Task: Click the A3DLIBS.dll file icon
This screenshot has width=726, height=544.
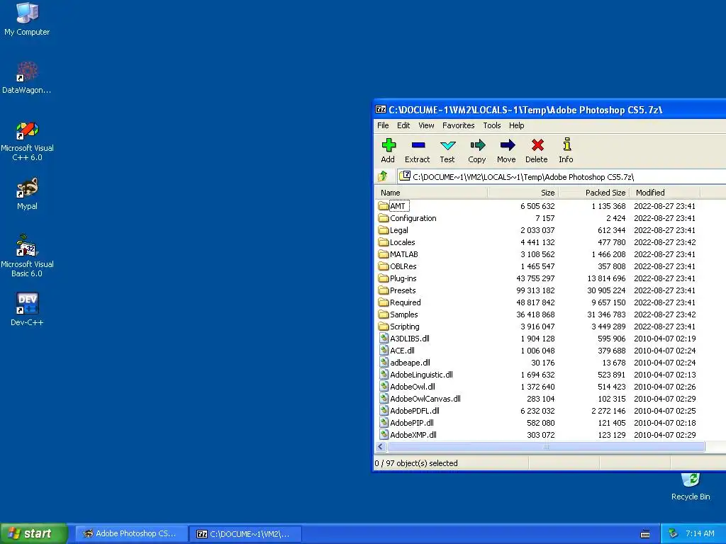Action: [384, 338]
